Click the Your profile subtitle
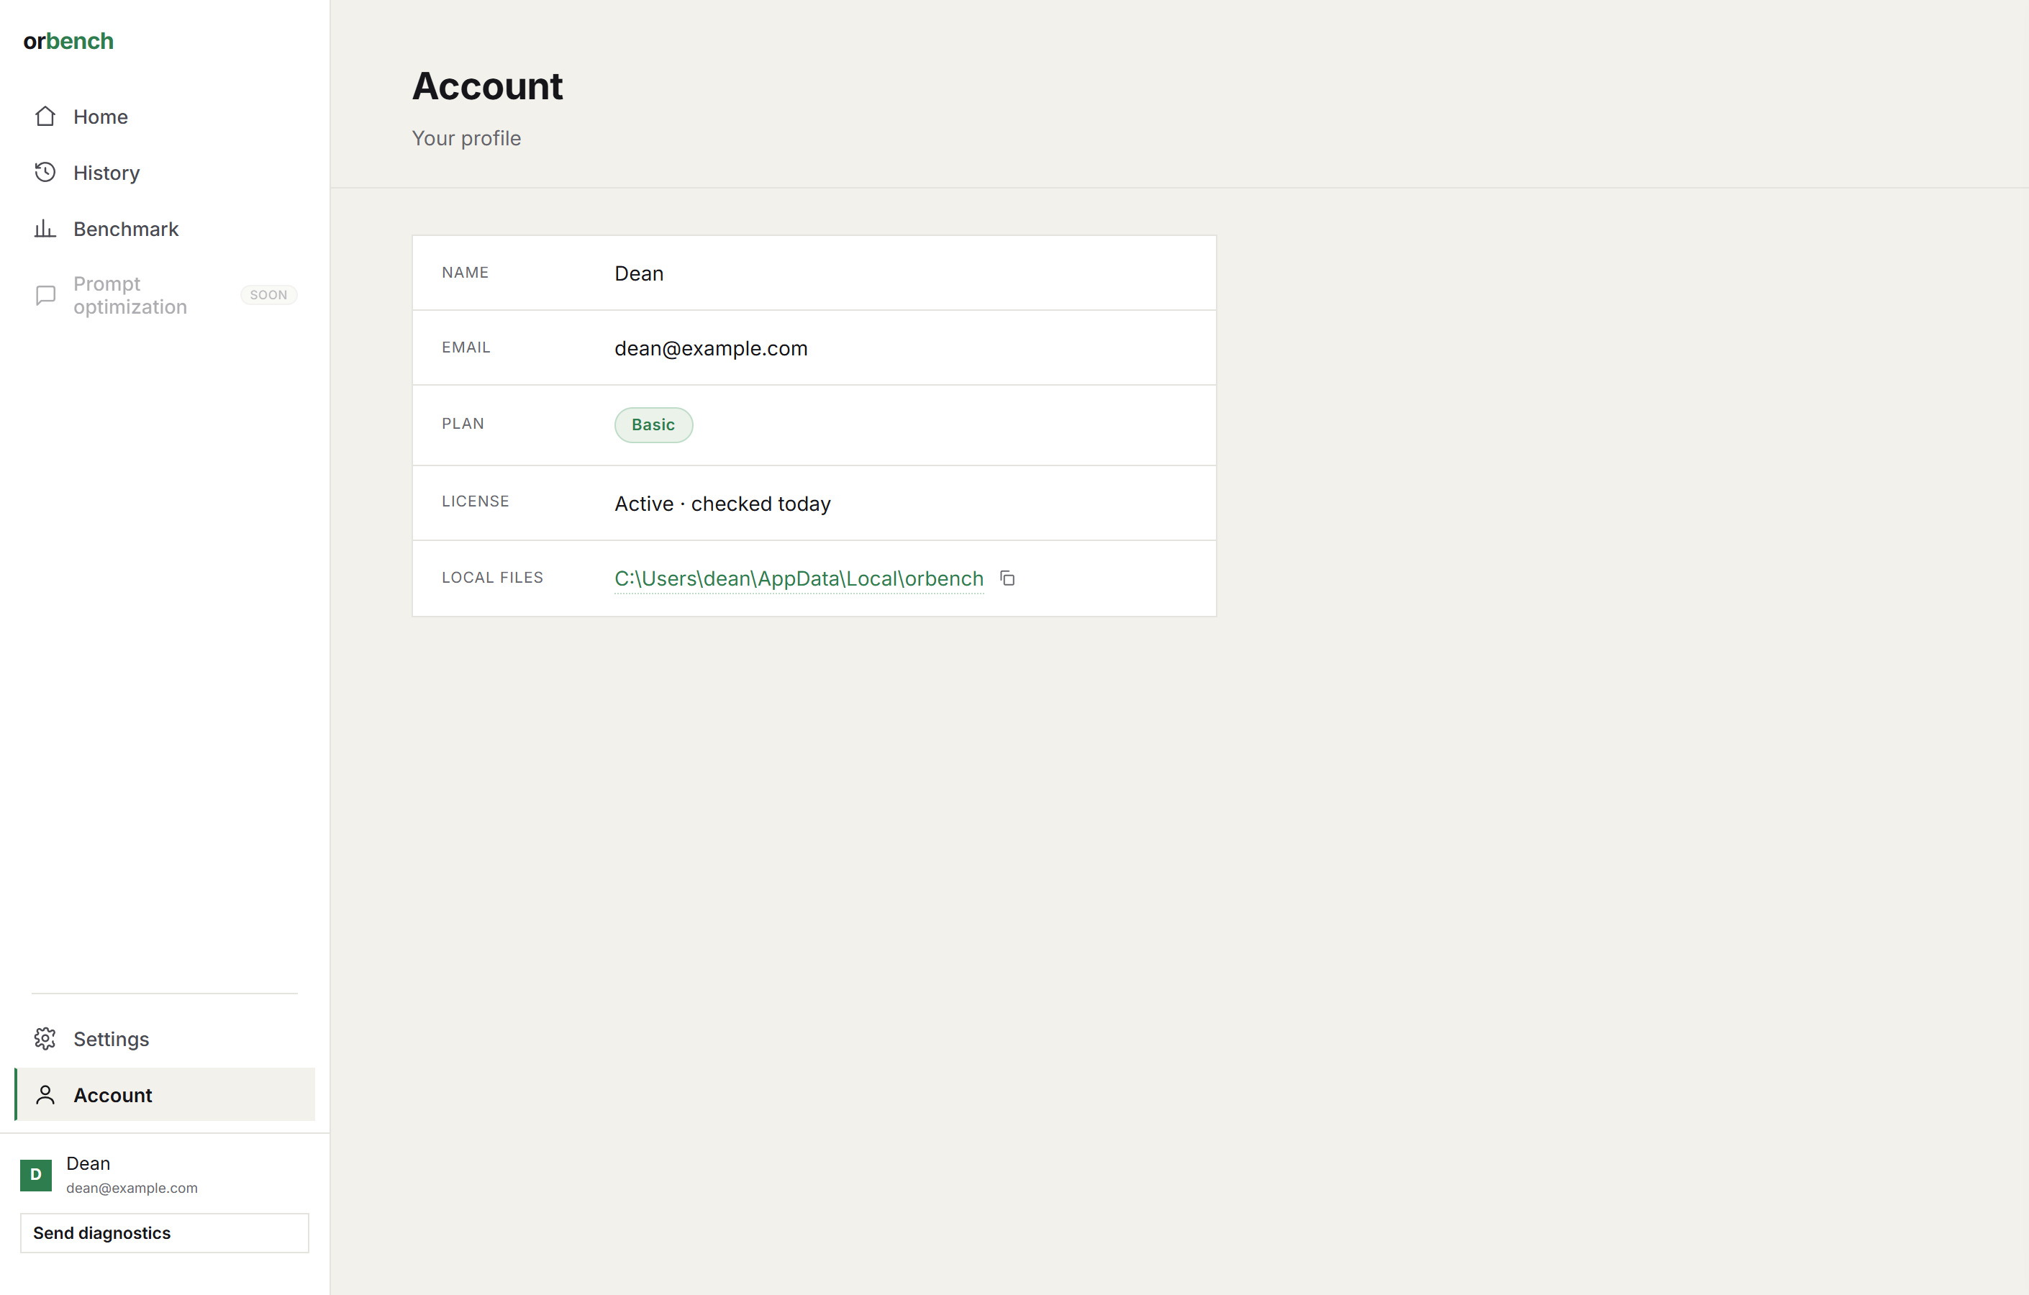This screenshot has width=2029, height=1295. coord(466,138)
